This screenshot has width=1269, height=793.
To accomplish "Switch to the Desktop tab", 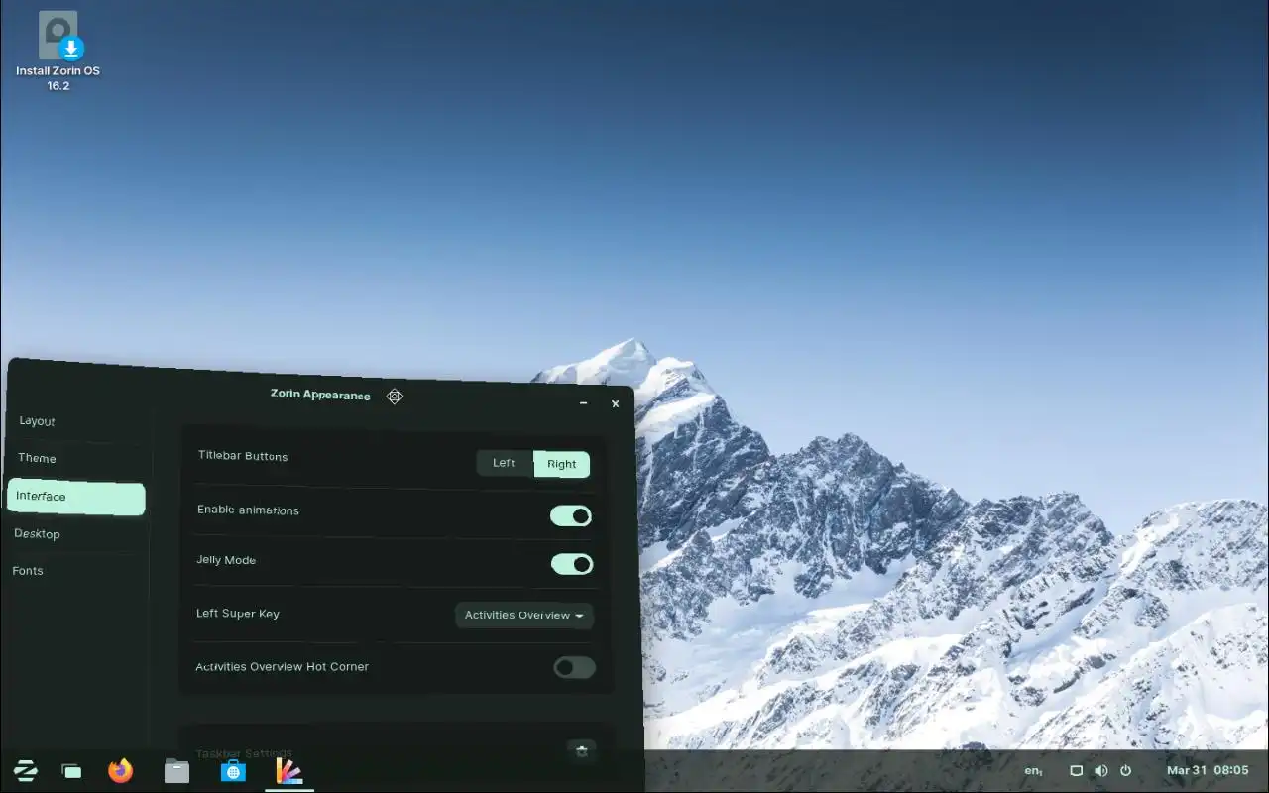I will pos(75,533).
